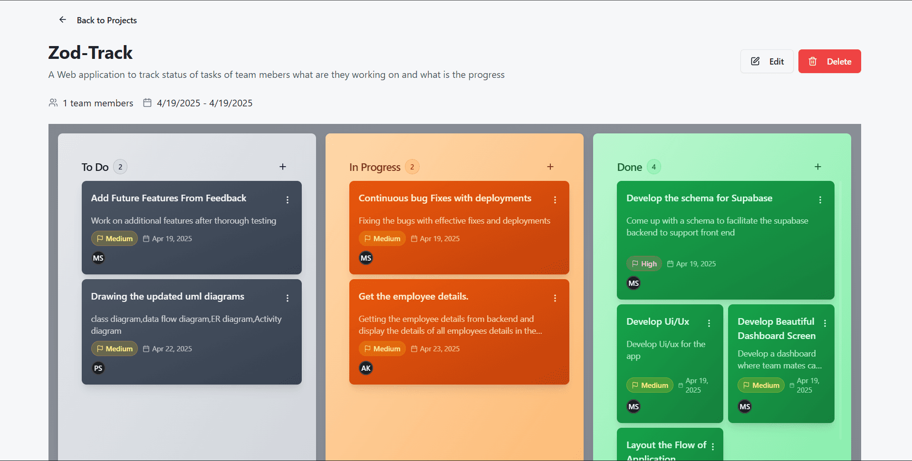The height and width of the screenshot is (461, 912).
Task: Click calendar icon beside Apr 23, 2025
Action: click(x=414, y=348)
